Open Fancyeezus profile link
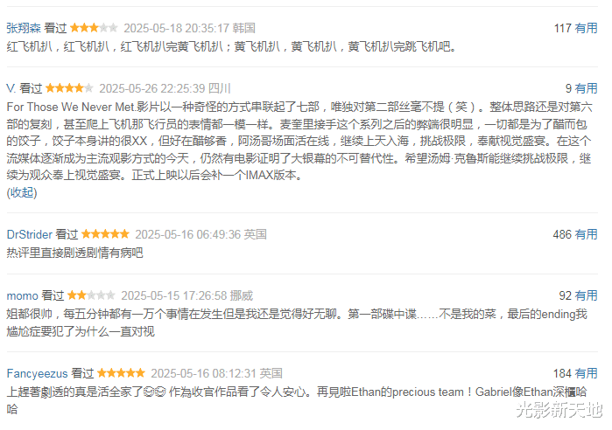 pos(37,373)
